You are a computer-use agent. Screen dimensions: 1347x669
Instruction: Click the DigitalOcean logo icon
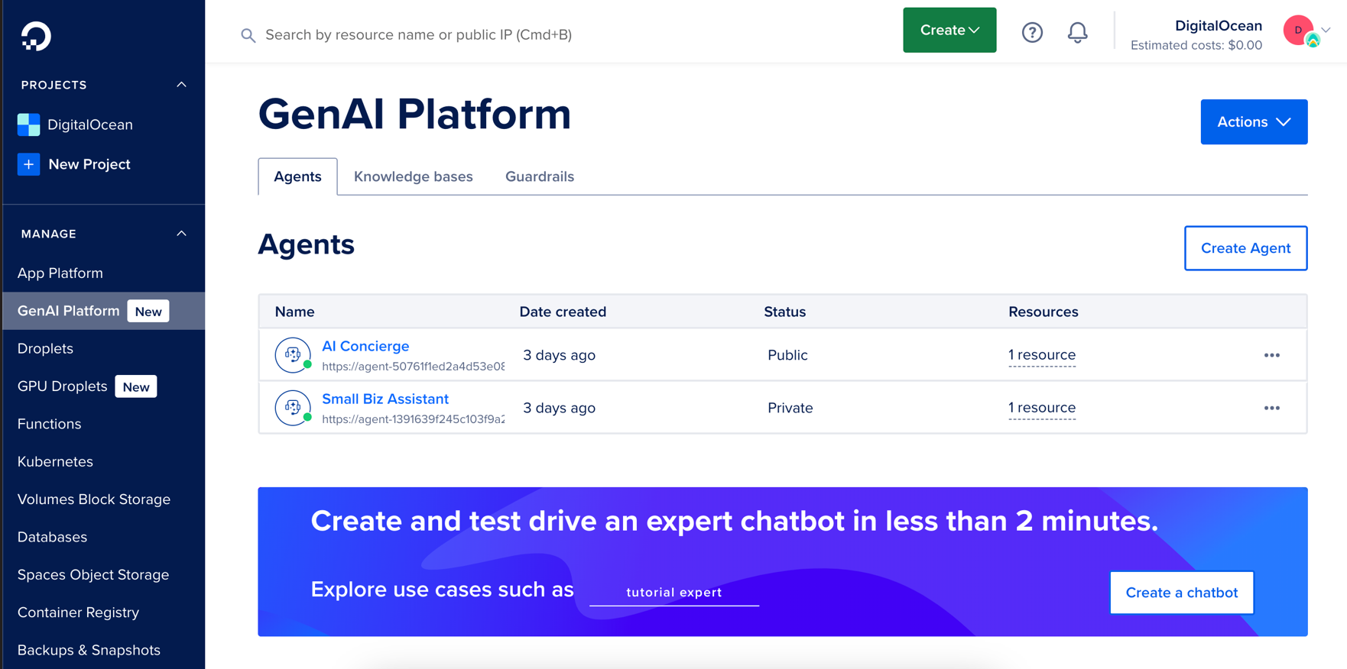[35, 36]
